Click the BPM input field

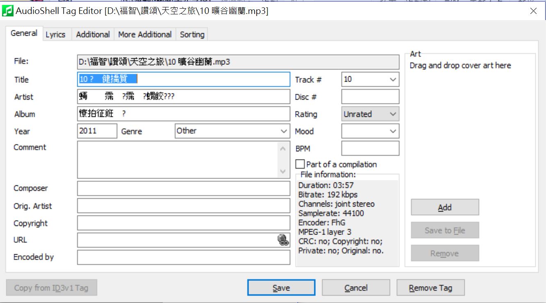click(370, 148)
